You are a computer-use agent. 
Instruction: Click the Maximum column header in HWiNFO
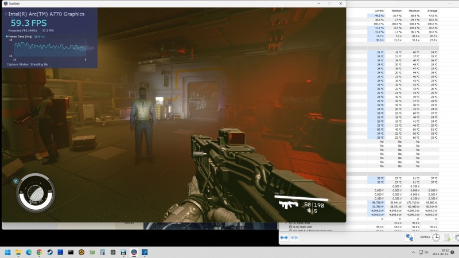[x=414, y=11]
